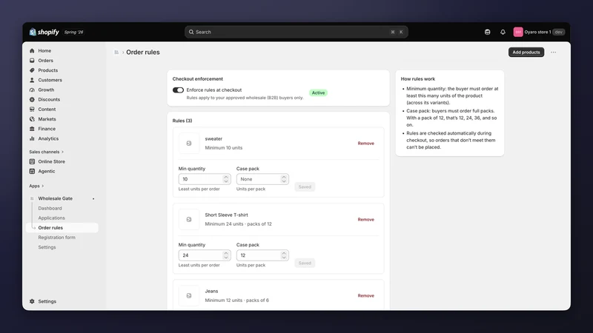Click the Shopify logo
Image resolution: width=593 pixels, height=333 pixels.
(44, 32)
